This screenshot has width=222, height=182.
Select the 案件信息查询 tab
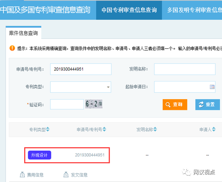coord(23,33)
